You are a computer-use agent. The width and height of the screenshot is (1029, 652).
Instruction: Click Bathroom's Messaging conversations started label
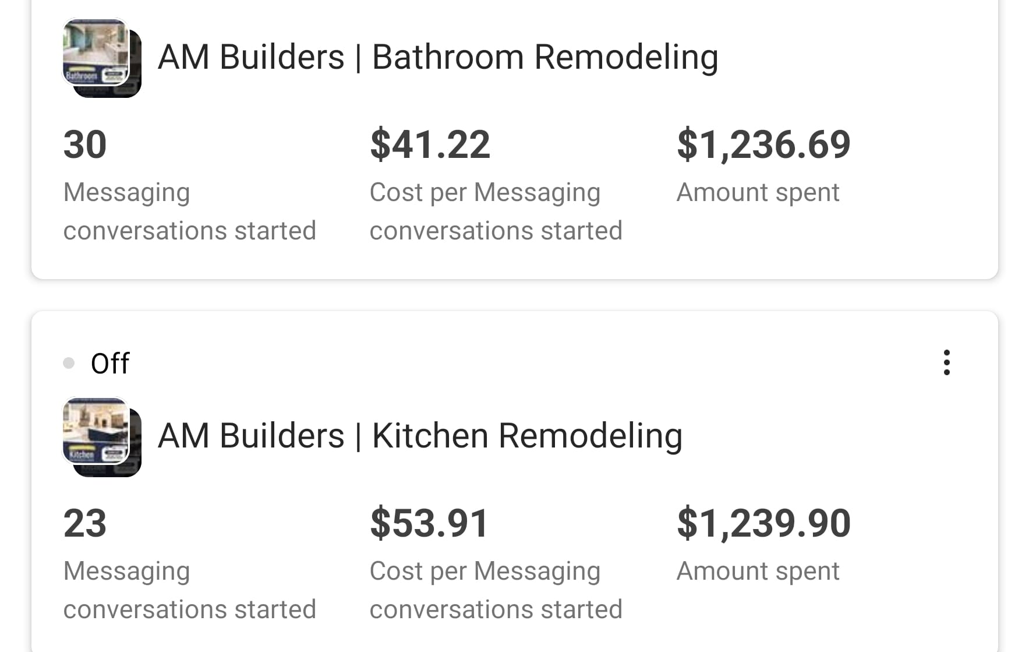(x=189, y=211)
